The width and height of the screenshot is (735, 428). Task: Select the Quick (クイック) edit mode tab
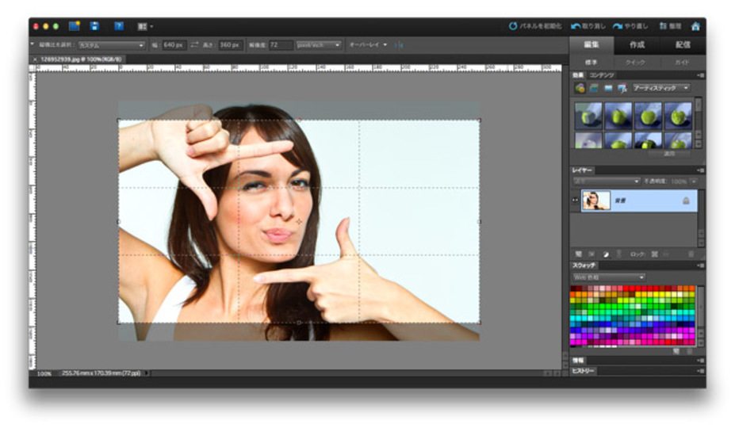tap(635, 63)
